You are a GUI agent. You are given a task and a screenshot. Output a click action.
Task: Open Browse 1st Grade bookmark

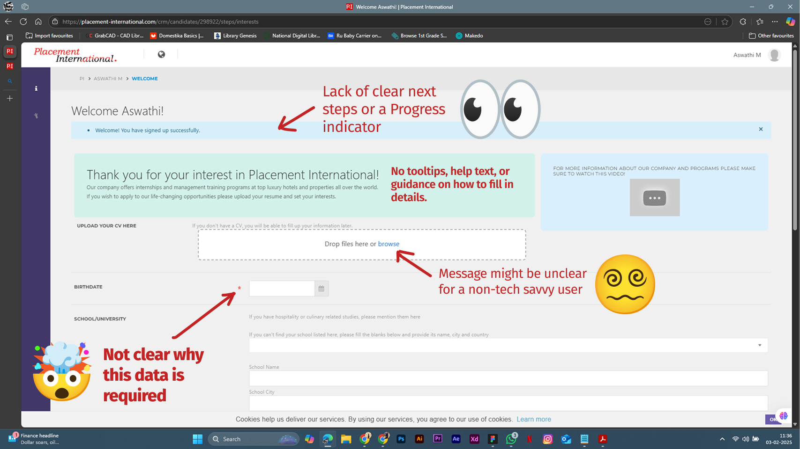click(419, 36)
